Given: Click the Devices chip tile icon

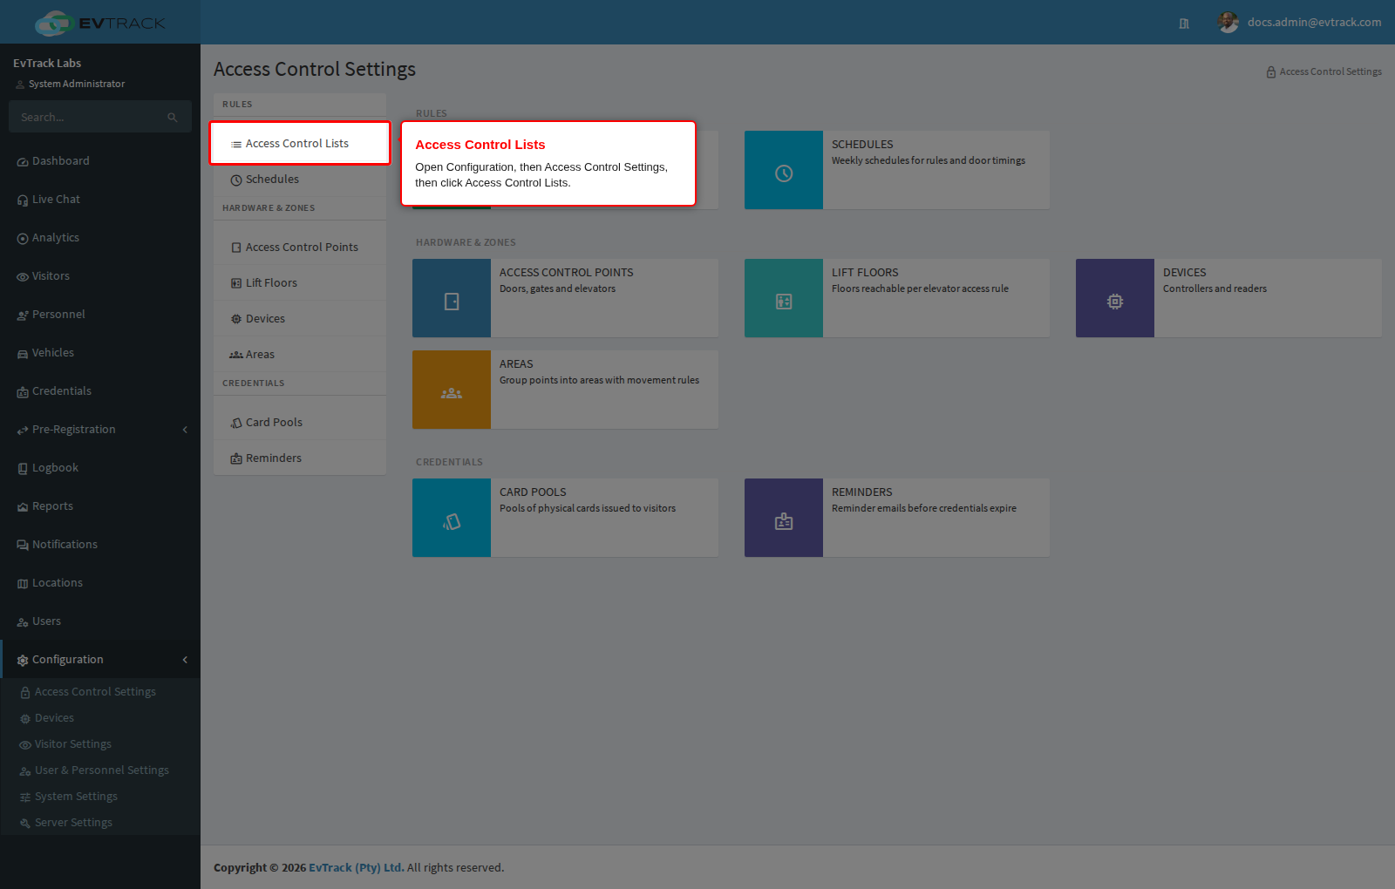Looking at the screenshot, I should tap(1115, 302).
